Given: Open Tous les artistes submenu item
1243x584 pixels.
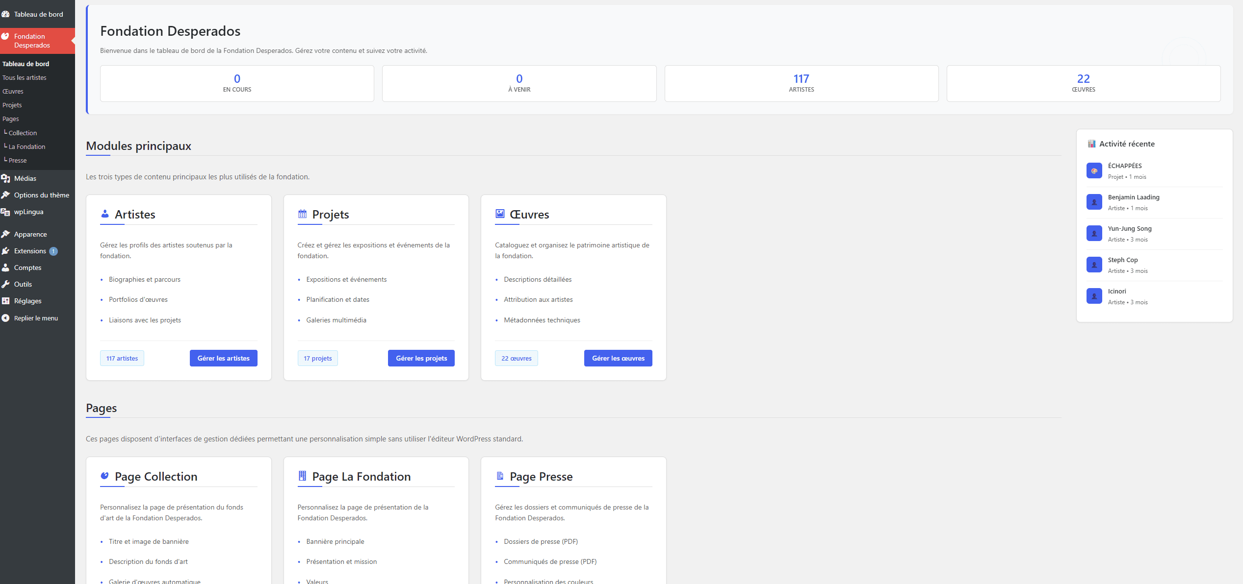Looking at the screenshot, I should [x=24, y=77].
